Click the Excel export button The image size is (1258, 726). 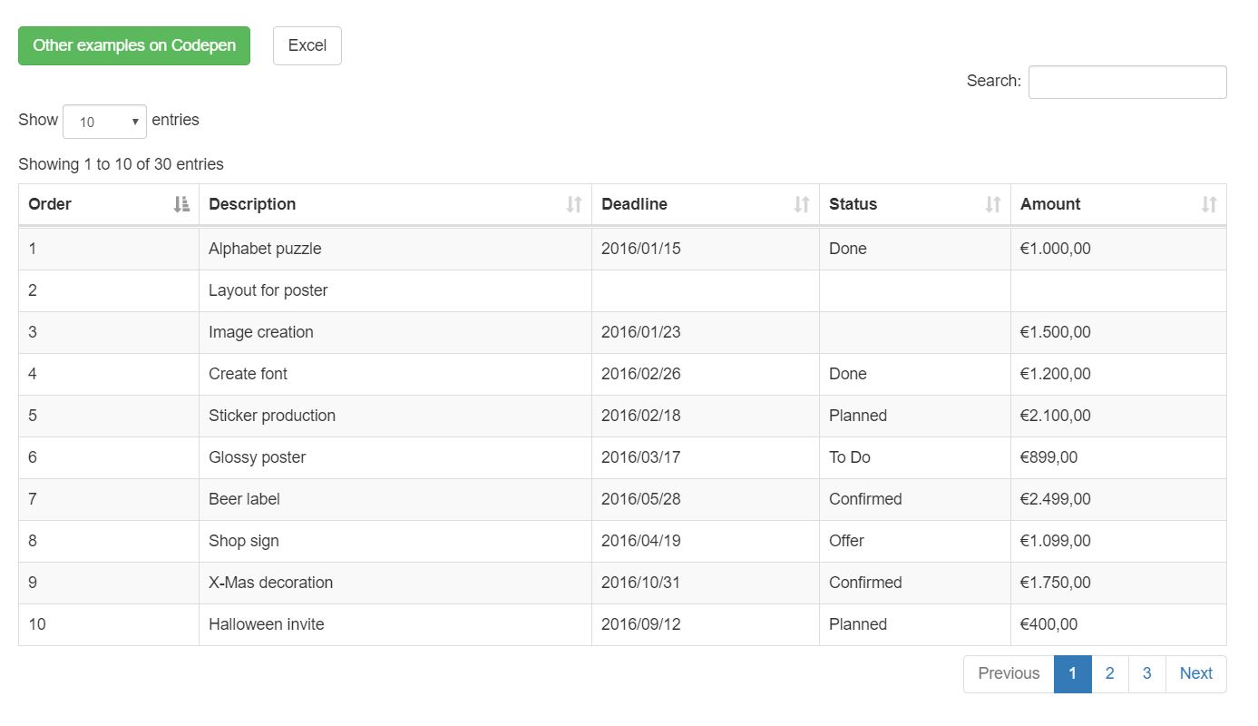[x=307, y=45]
